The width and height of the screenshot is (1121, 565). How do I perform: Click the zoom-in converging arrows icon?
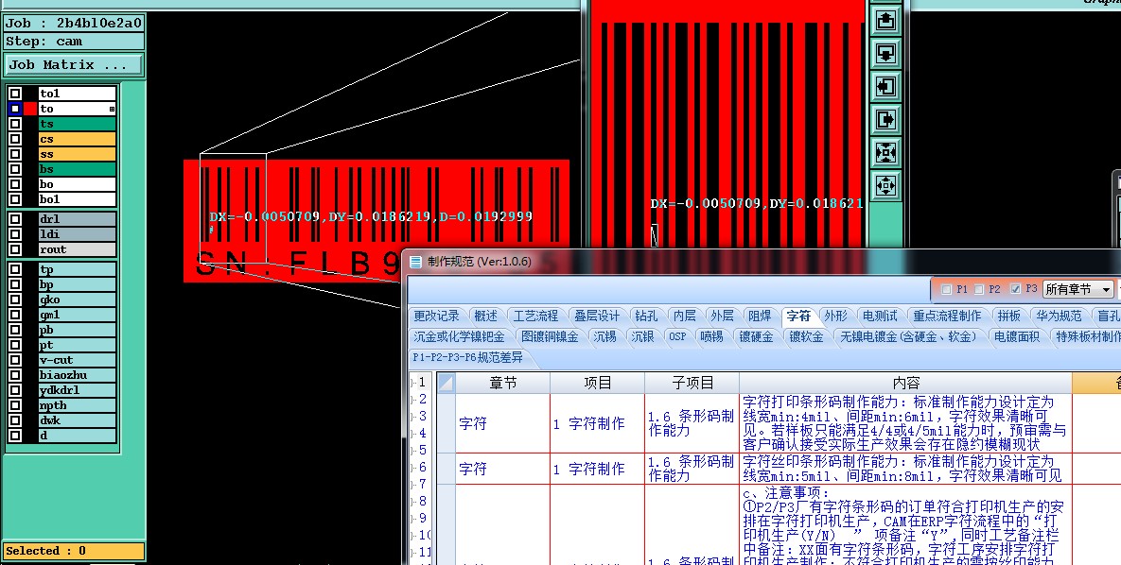pos(886,153)
